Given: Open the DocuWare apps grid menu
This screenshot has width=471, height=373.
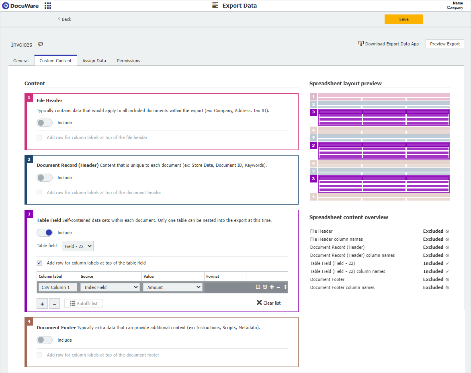Looking at the screenshot, I should [x=48, y=6].
